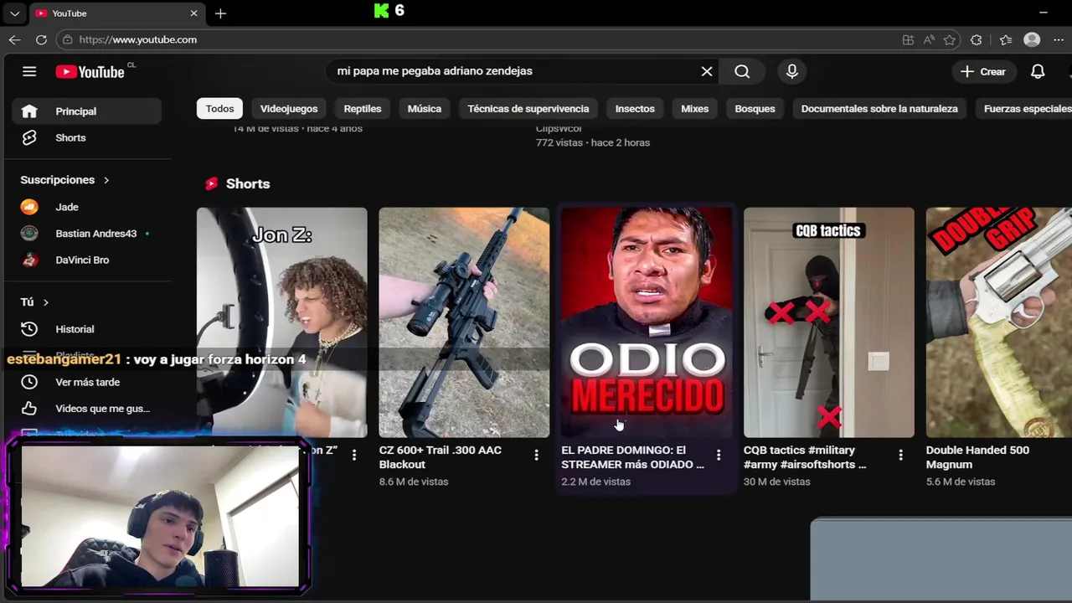Image resolution: width=1072 pixels, height=603 pixels.
Task: Open options menu for CZ 600+ Trail short
Action: [x=537, y=455]
